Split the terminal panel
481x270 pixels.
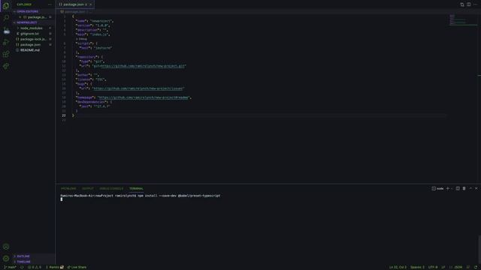coord(458,188)
